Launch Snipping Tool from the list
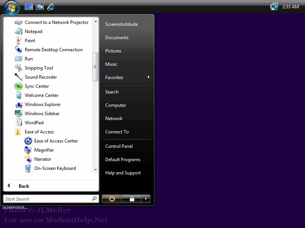Image resolution: width=305 pixels, height=228 pixels. (39, 68)
